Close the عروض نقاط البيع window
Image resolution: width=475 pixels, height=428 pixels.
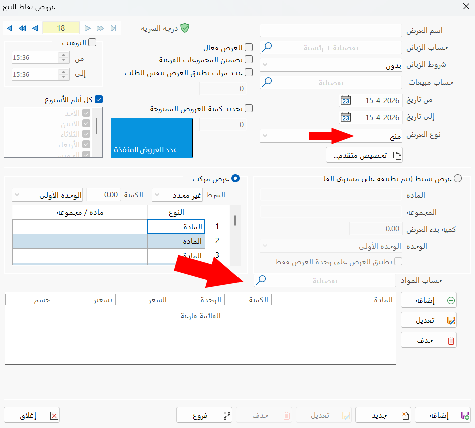[x=466, y=7]
